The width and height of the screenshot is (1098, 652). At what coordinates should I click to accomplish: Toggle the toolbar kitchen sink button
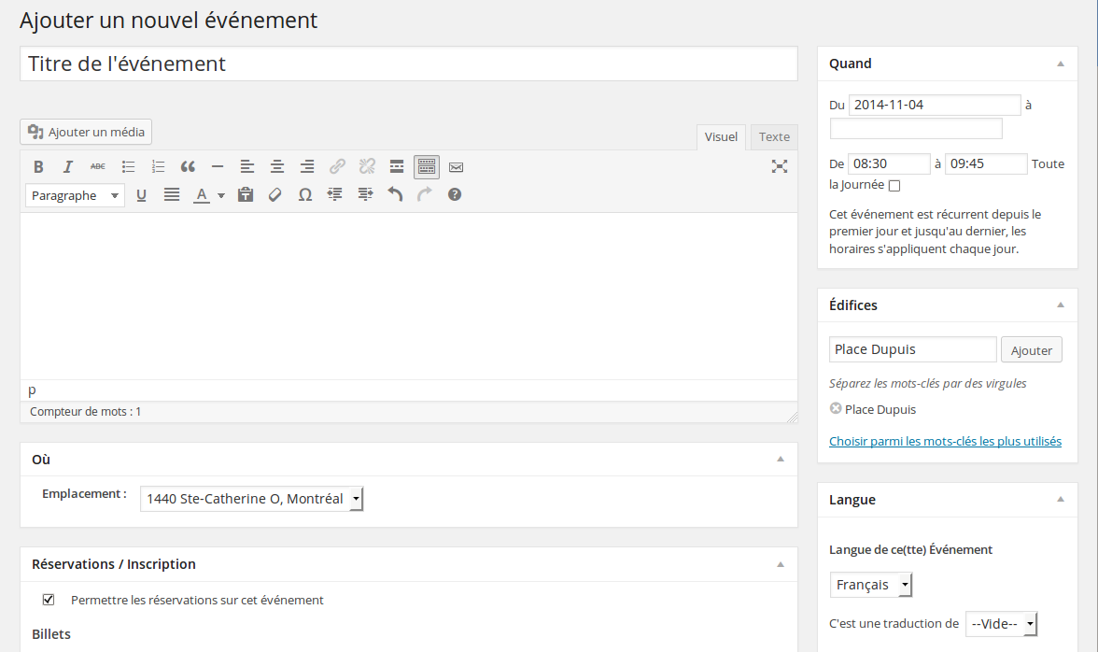pos(427,167)
